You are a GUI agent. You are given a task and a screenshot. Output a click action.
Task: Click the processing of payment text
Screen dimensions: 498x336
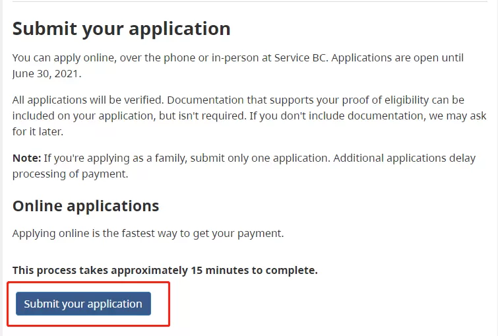70,174
